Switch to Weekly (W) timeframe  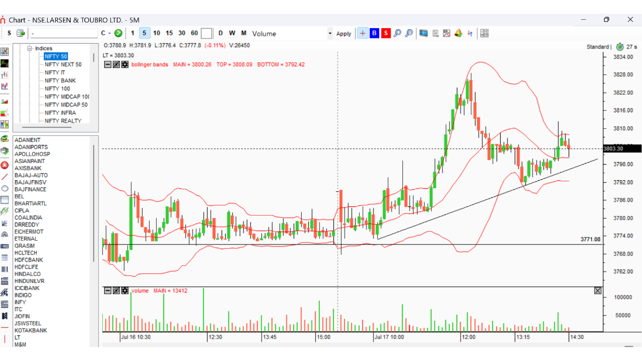click(x=232, y=33)
